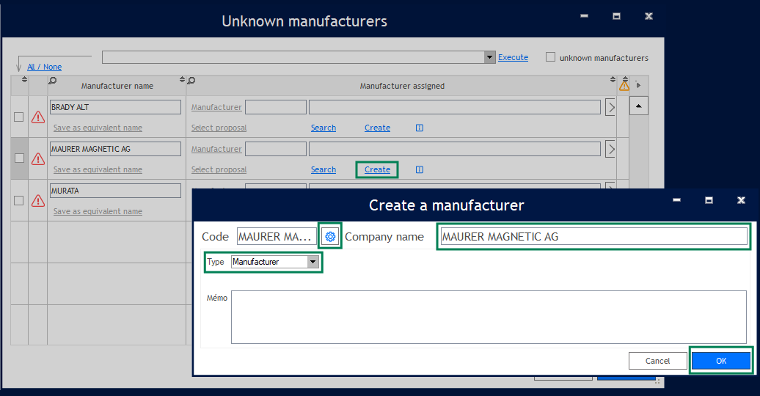Click the info icon in the MAURER MAGNETIC AG row

point(419,169)
